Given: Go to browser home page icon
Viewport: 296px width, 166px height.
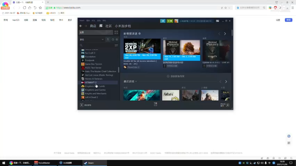Looking at the screenshot, I should [x=30, y=8].
